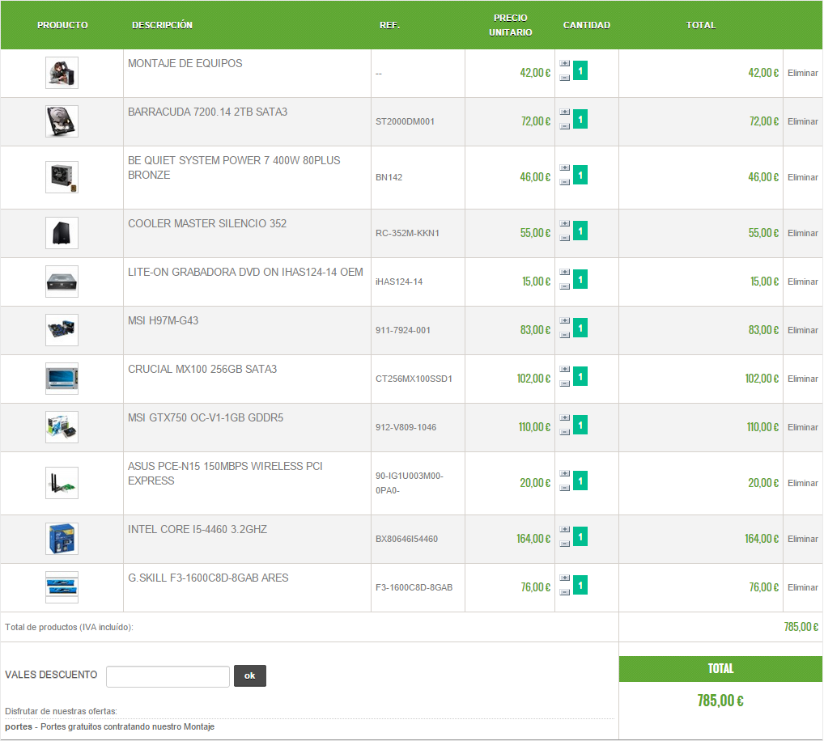824x741 pixels.
Task: Decrease CRUCIAL MX100 quantity
Action: click(x=564, y=383)
